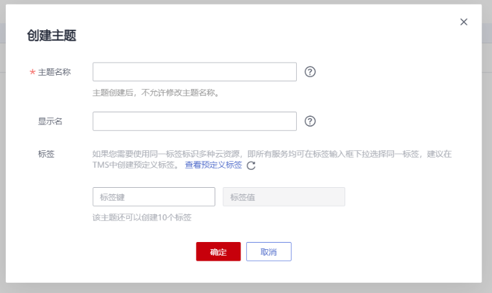The image size is (492, 293).
Task: Click the text TMS中创建预定义标签
Action: click(136, 165)
